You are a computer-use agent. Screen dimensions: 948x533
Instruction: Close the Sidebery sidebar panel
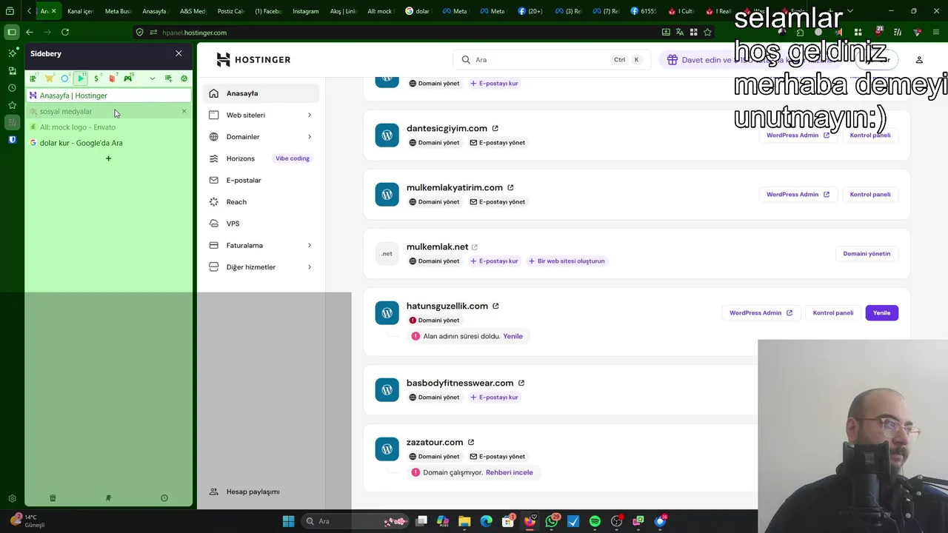[178, 53]
